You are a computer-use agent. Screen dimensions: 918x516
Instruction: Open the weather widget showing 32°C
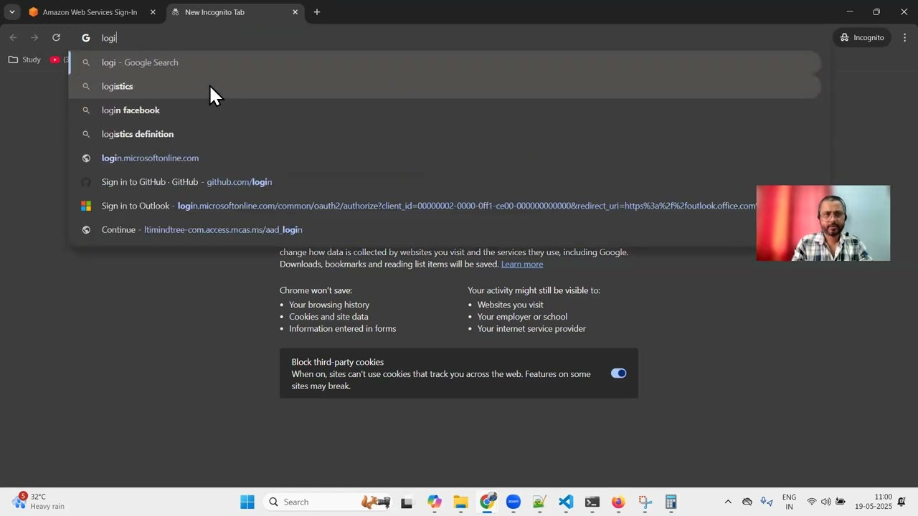[x=39, y=502]
